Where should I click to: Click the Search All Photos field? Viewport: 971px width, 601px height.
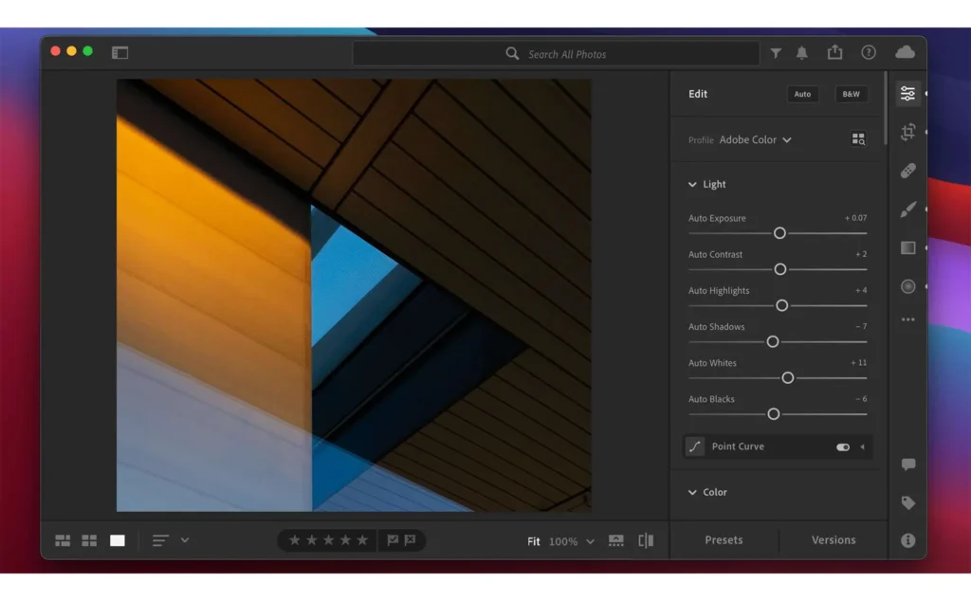click(556, 54)
